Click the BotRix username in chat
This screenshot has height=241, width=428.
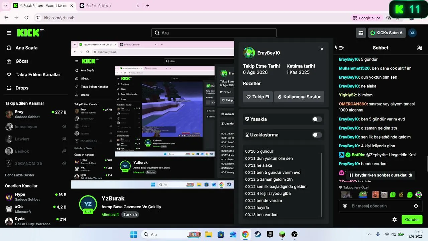[358, 155]
